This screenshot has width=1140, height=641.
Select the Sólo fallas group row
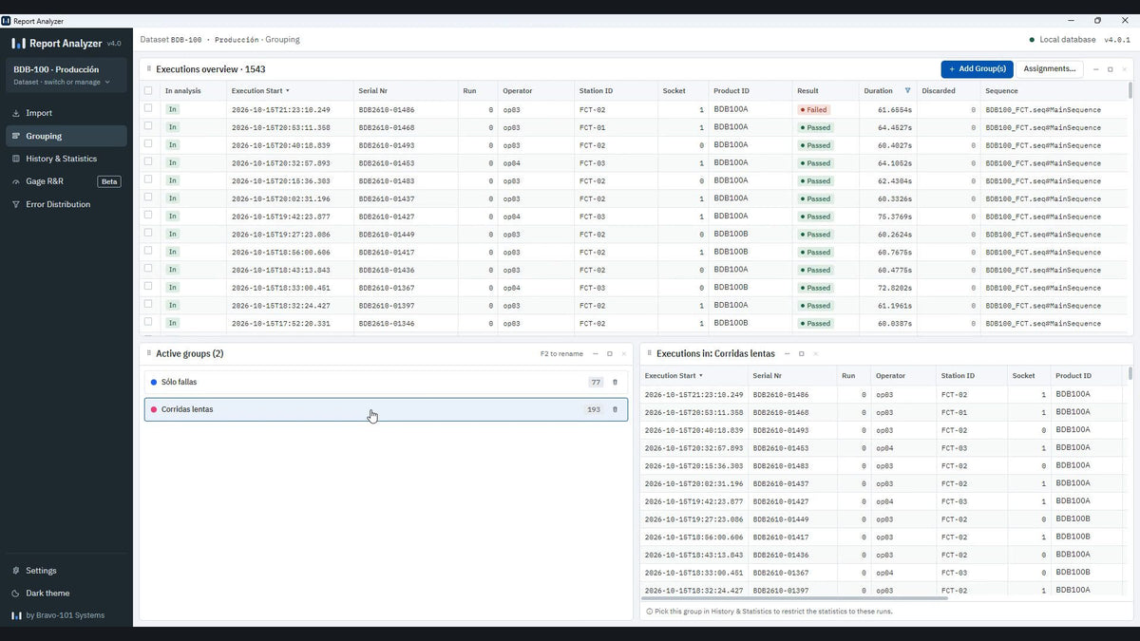coord(386,382)
